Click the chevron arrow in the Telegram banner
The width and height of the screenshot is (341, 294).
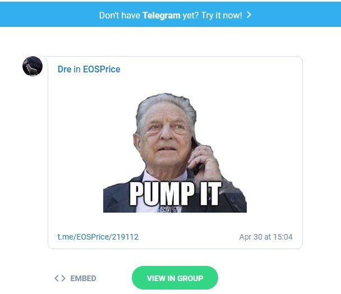click(x=249, y=15)
